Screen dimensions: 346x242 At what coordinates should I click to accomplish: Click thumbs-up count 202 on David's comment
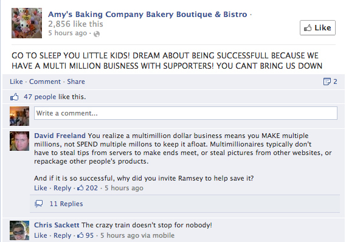click(88, 188)
